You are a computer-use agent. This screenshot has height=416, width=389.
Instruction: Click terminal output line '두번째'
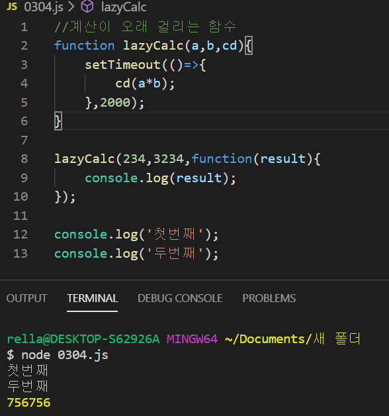[x=28, y=386]
